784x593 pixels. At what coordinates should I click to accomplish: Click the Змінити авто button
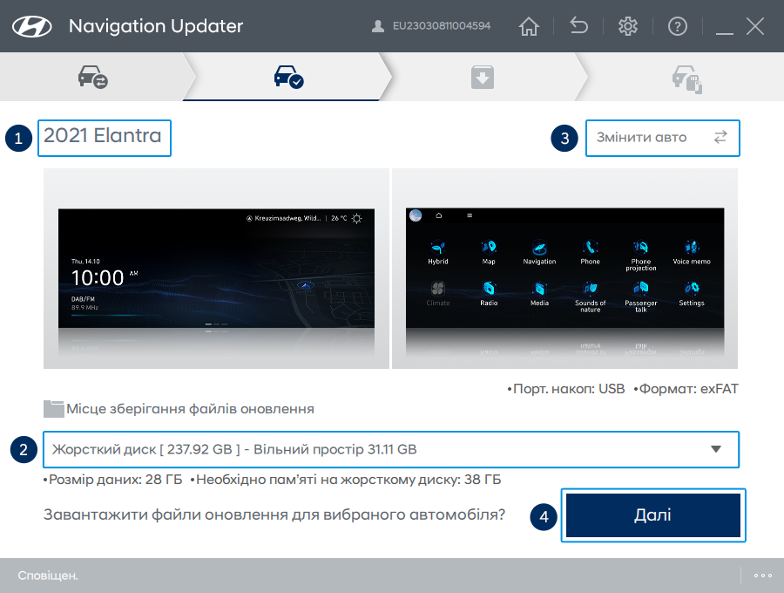pos(663,138)
